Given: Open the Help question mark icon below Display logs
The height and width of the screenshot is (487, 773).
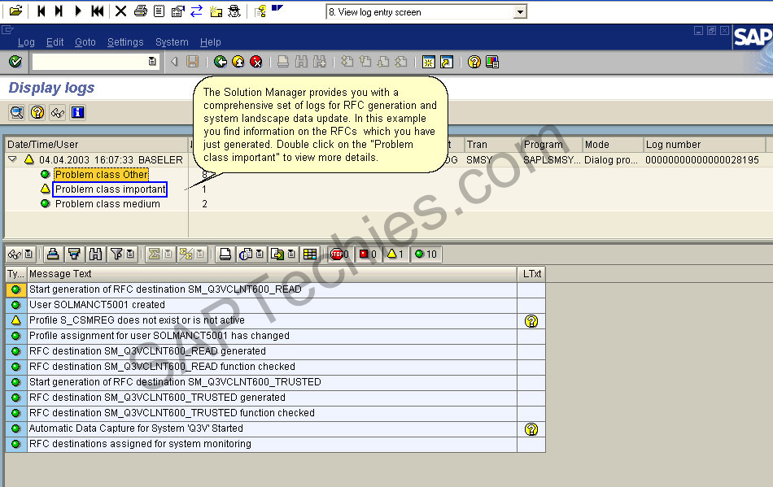Looking at the screenshot, I should point(37,112).
